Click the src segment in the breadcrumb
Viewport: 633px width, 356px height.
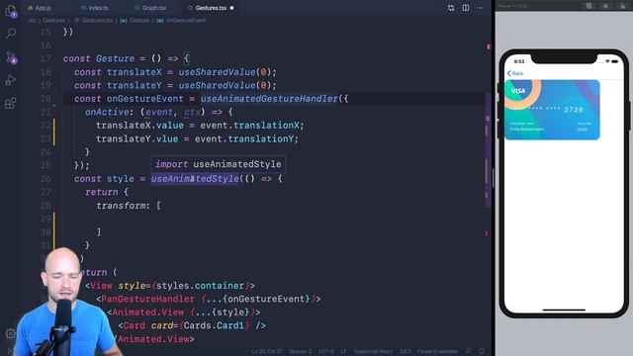pyautogui.click(x=32, y=20)
